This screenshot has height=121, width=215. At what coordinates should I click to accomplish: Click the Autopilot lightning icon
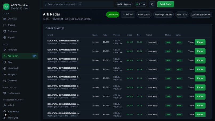pyautogui.click(x=5, y=50)
